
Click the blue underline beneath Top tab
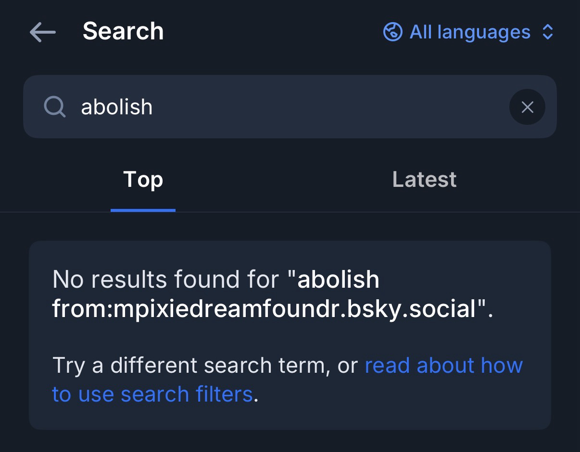tap(143, 210)
